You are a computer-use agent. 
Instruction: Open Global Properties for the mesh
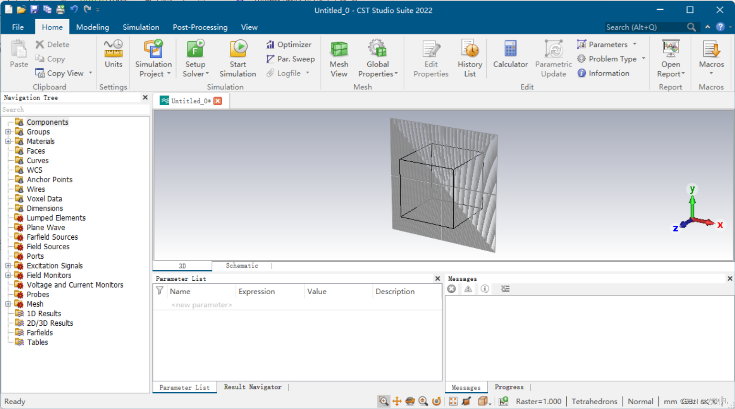[x=377, y=58]
